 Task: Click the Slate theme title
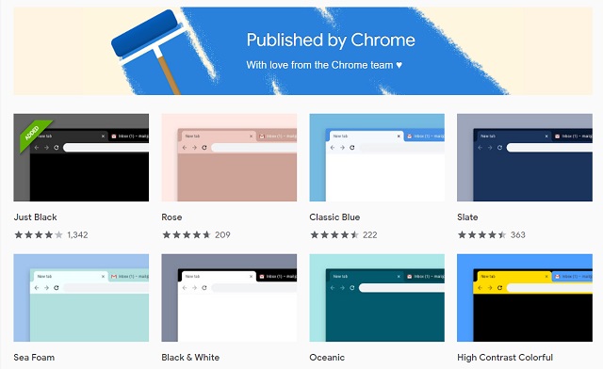click(467, 217)
